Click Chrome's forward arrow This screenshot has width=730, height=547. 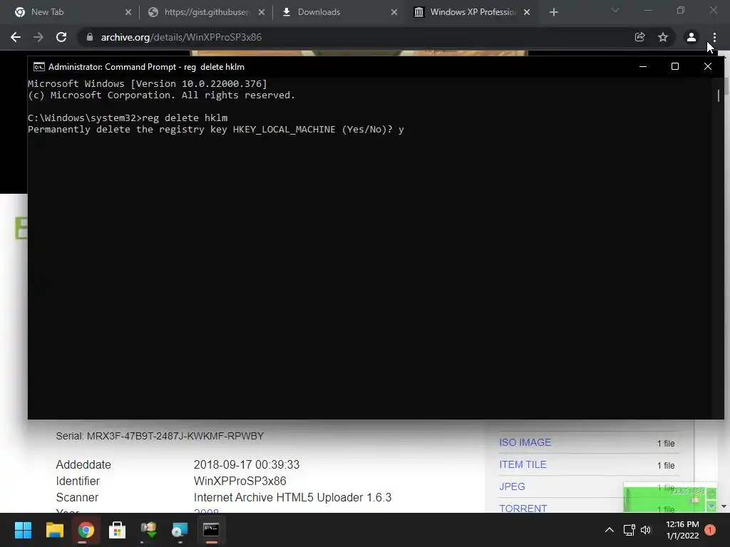tap(38, 37)
